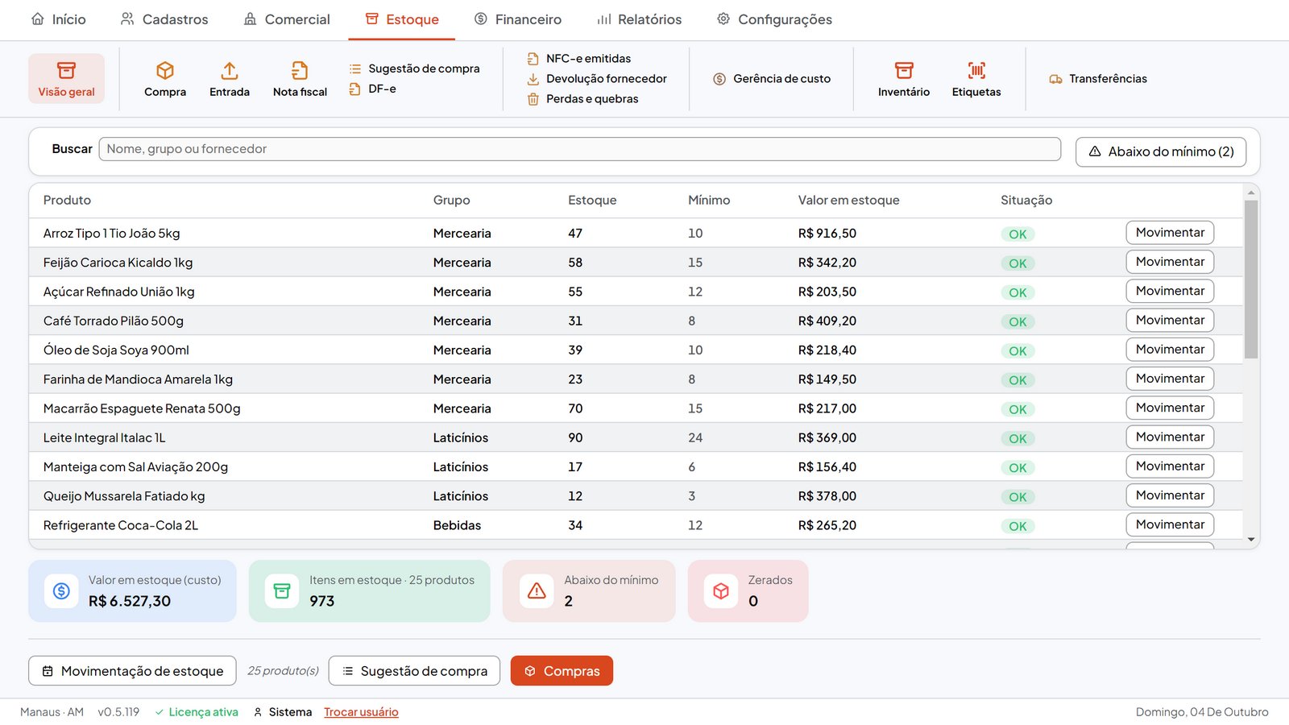The image size is (1289, 725).
Task: Open Gerência de custo
Action: tap(772, 79)
